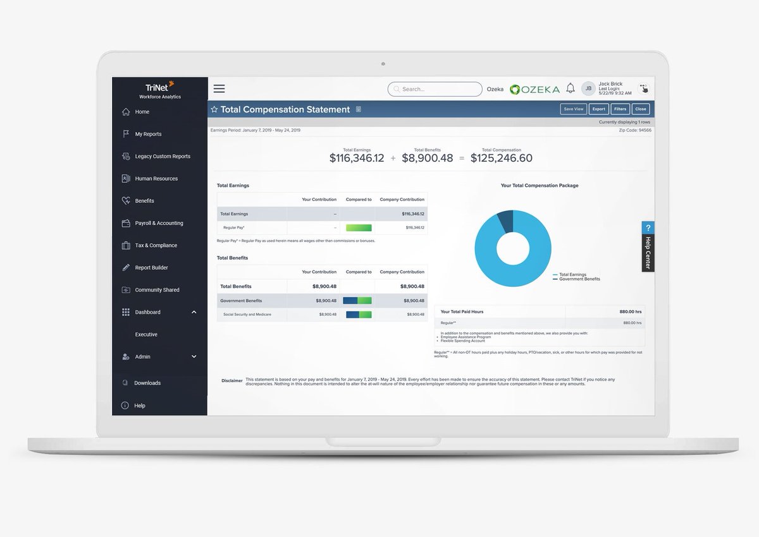Click the TriNet Workforce Analytics logo
759x537 pixels.
160,89
